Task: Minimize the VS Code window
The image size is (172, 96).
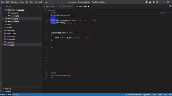Action: click(x=162, y=2)
